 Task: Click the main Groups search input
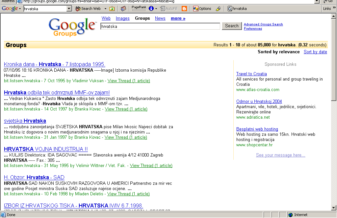[x=160, y=26]
